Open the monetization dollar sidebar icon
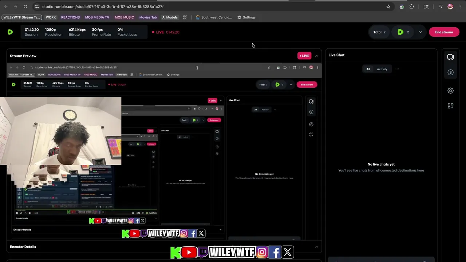The height and width of the screenshot is (262, 466). pyautogui.click(x=450, y=72)
